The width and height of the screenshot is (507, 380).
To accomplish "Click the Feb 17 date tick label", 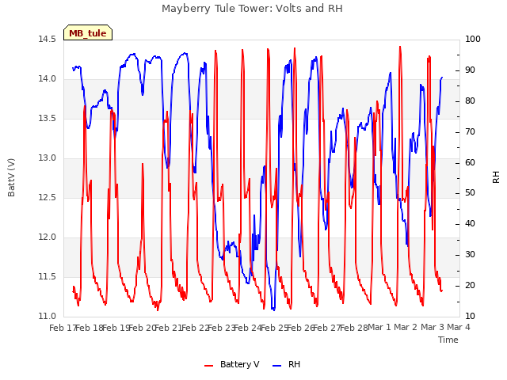I will 63,328.
